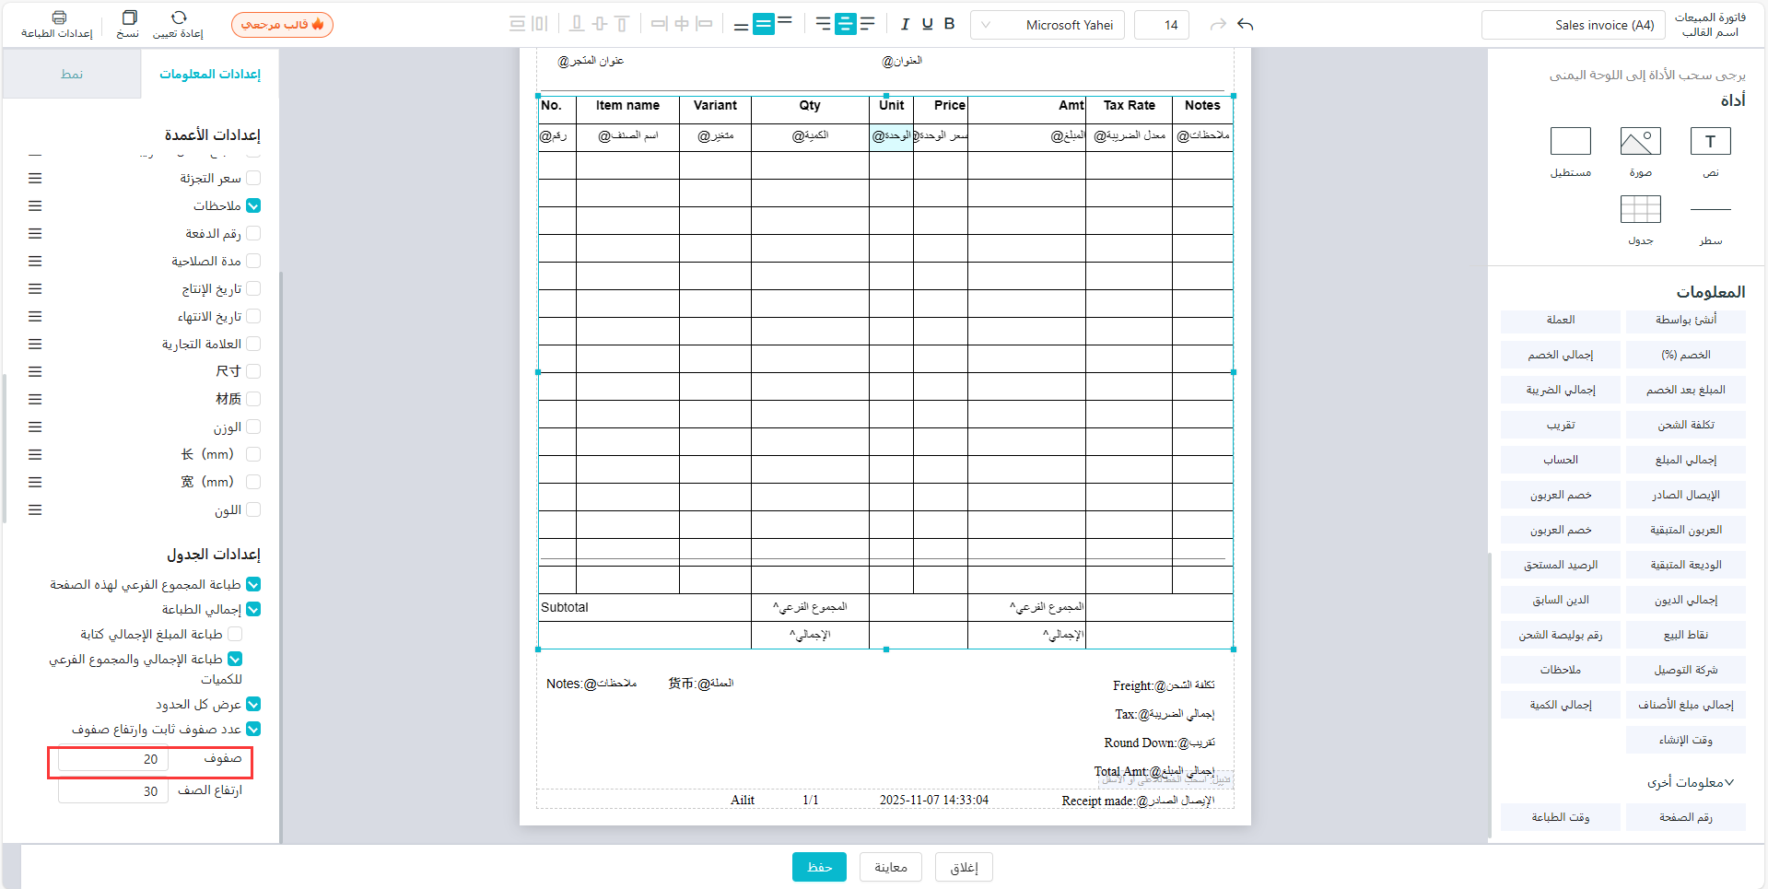Uncheck the ملاحظات column checkbox
The width and height of the screenshot is (1768, 889).
(253, 205)
